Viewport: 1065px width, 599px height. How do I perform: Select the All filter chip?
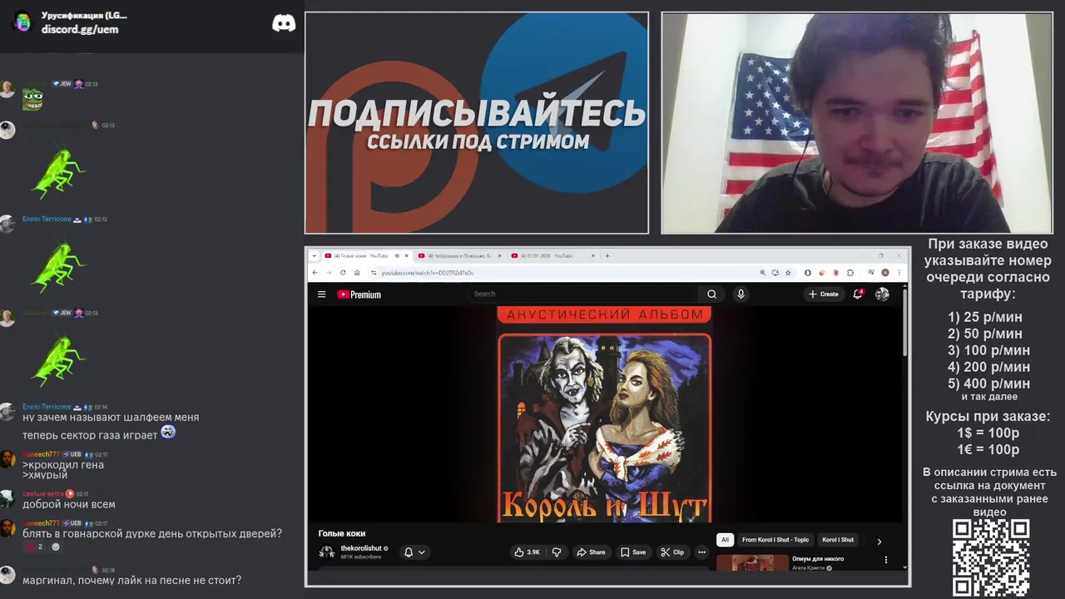click(725, 540)
